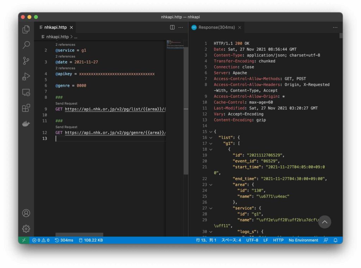Image resolution: width=361 pixels, height=268 pixels.
Task: Collapse the "list" JSON object fold arrow
Action: coord(211,138)
